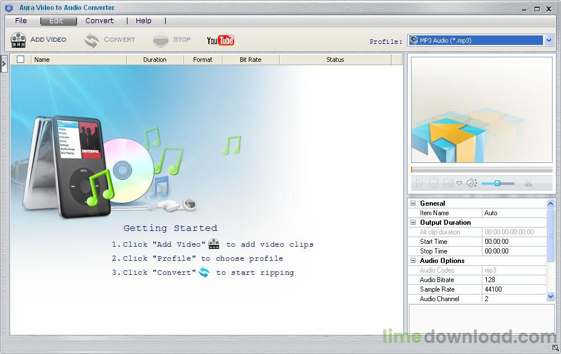Collapse the Audio Options section

[414, 260]
